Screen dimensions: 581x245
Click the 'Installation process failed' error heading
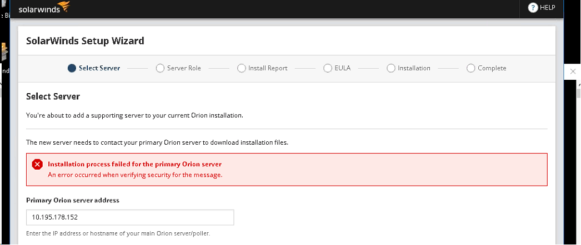[x=135, y=164]
